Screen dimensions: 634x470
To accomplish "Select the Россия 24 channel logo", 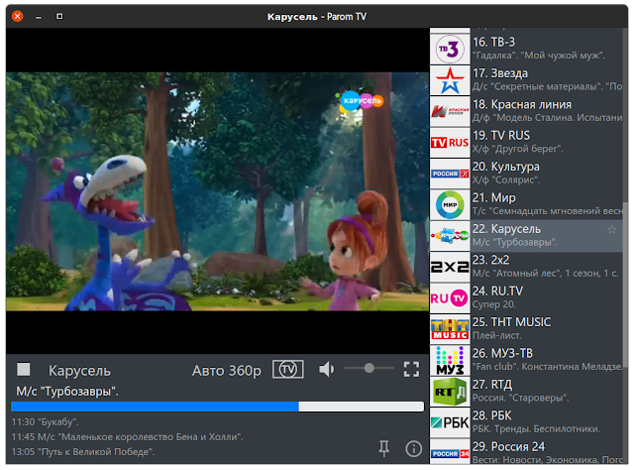I will coord(450,452).
